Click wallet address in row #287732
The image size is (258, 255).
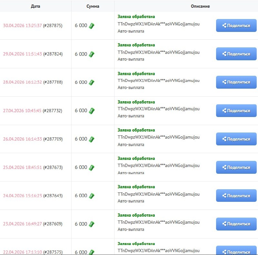[x=159, y=109]
